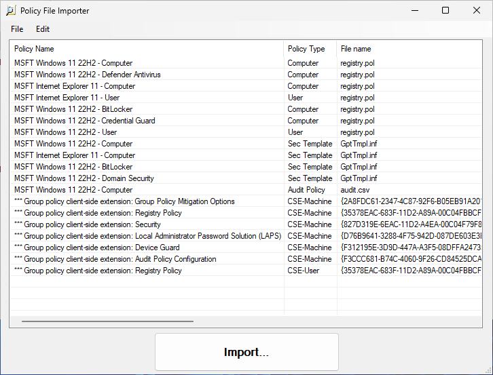Image resolution: width=493 pixels, height=375 pixels.
Task: Select the client-side extension: Security row
Action: [x=246, y=224]
